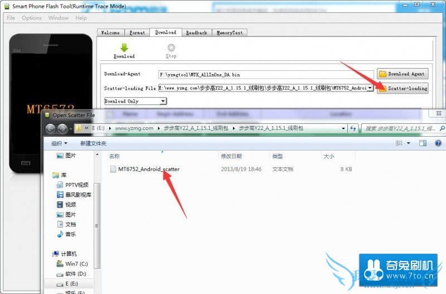This screenshot has width=446, height=294.
Task: Open the File menu
Action: click(11, 18)
